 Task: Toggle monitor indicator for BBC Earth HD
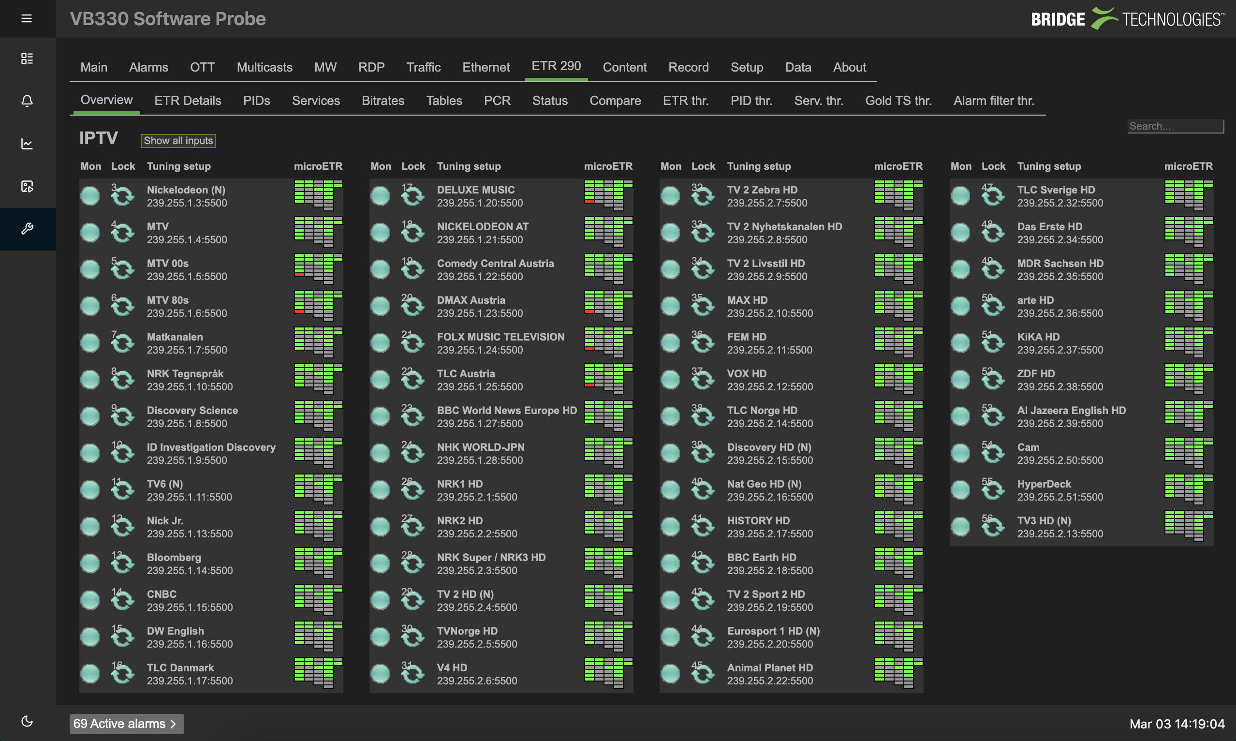pyautogui.click(x=670, y=564)
